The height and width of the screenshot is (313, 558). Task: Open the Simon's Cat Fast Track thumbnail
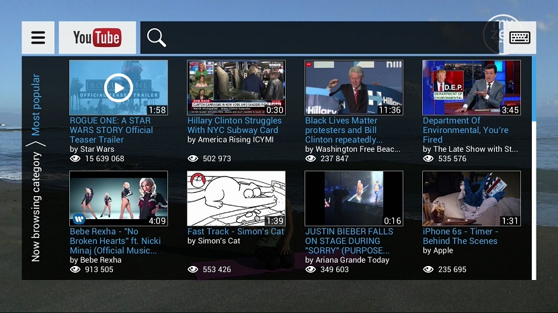[236, 198]
